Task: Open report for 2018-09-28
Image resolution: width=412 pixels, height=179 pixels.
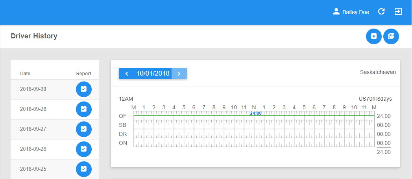Action: click(x=83, y=109)
